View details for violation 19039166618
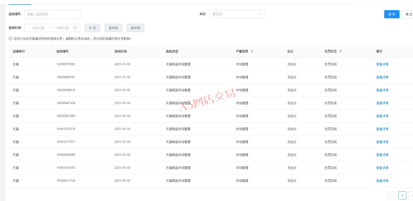Screen dimensions: 413x201 [x=382, y=90]
